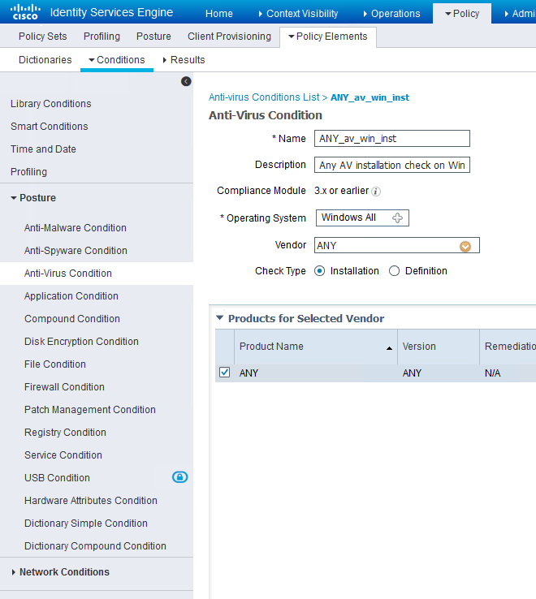Open the Administration menu
Screen dimensions: 536x599
pyautogui.click(x=520, y=14)
